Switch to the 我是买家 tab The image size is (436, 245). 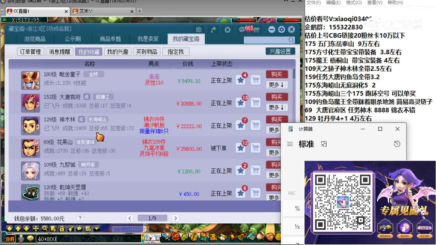[x=147, y=39]
